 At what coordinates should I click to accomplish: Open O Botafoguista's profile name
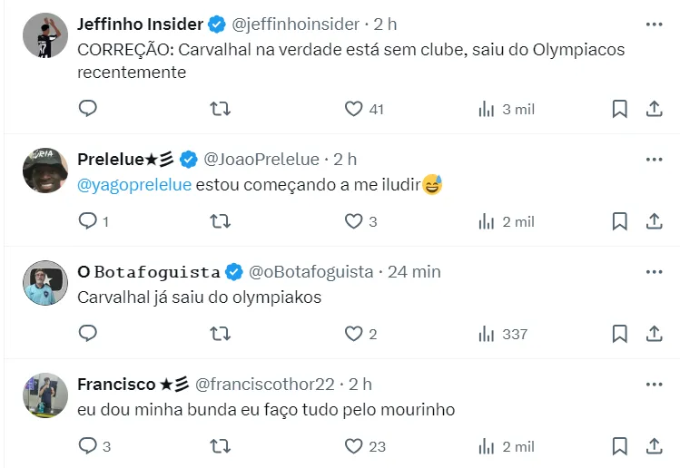click(x=149, y=271)
